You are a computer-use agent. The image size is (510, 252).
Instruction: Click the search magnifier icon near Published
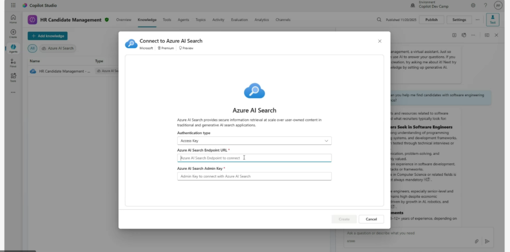point(379,20)
